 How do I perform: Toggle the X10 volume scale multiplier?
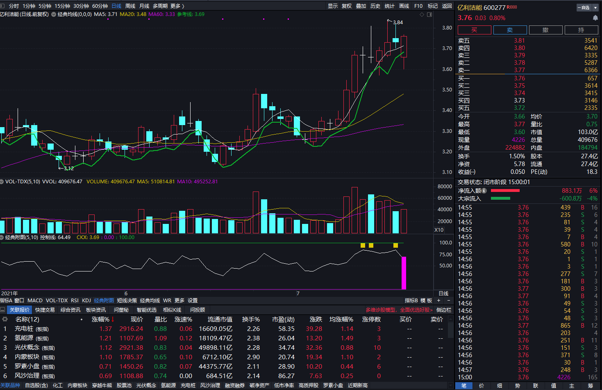(x=439, y=230)
